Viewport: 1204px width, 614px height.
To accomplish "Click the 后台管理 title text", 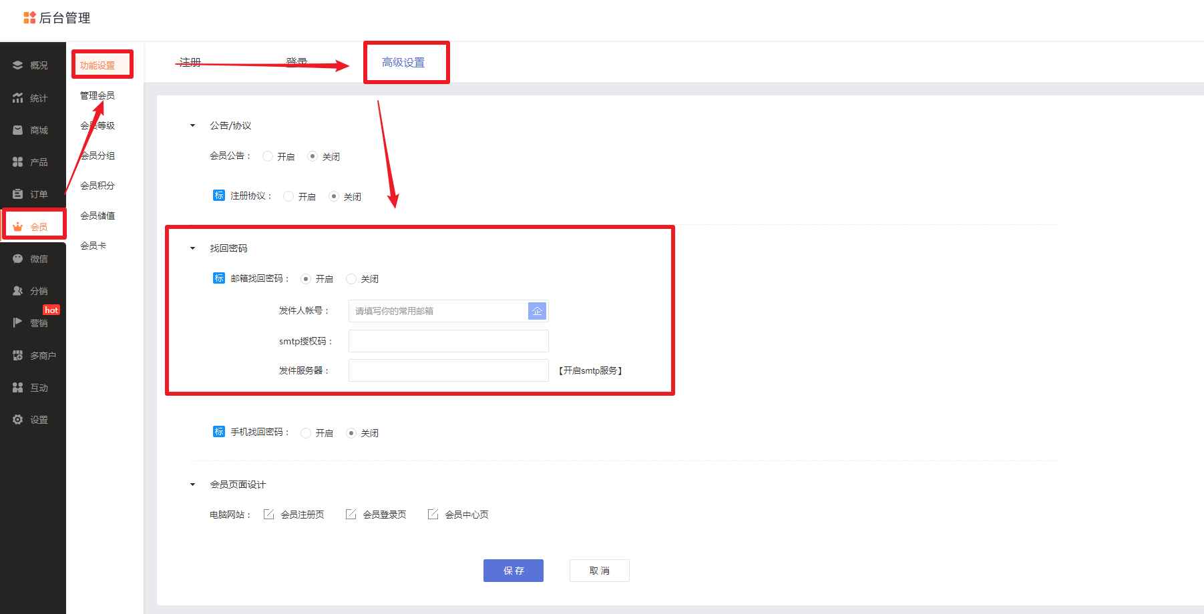I will [x=65, y=18].
